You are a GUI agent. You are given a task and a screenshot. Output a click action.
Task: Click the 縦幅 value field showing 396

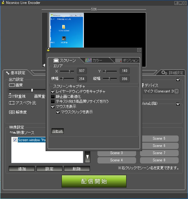click(125, 79)
